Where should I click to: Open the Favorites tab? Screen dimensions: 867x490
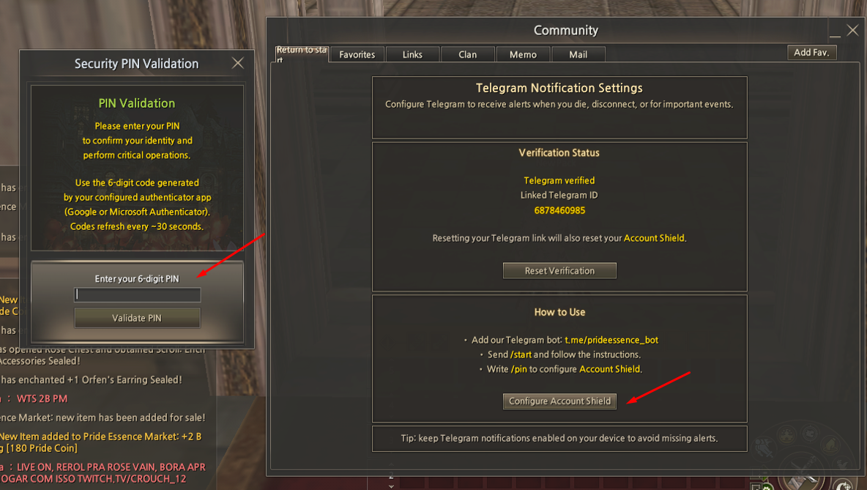(357, 55)
